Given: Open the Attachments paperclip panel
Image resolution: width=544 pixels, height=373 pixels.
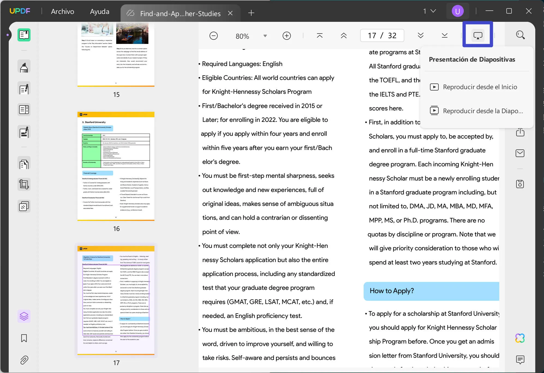Looking at the screenshot, I should click(x=24, y=360).
